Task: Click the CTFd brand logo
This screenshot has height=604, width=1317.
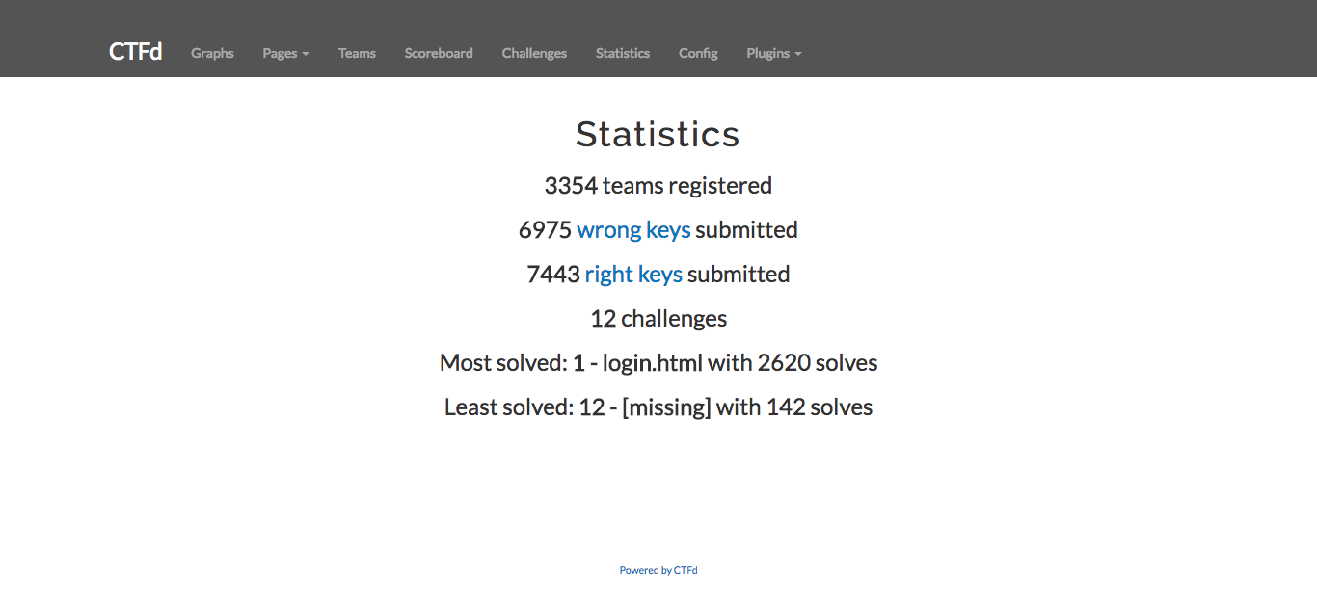Action: 135,52
